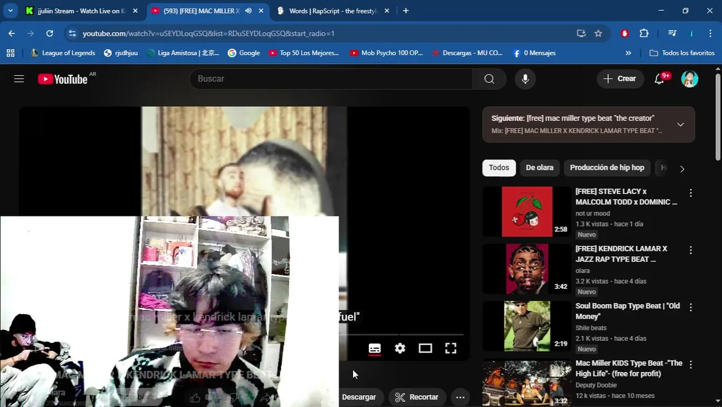
Task: Select Producción de hip hop chip
Action: click(607, 167)
